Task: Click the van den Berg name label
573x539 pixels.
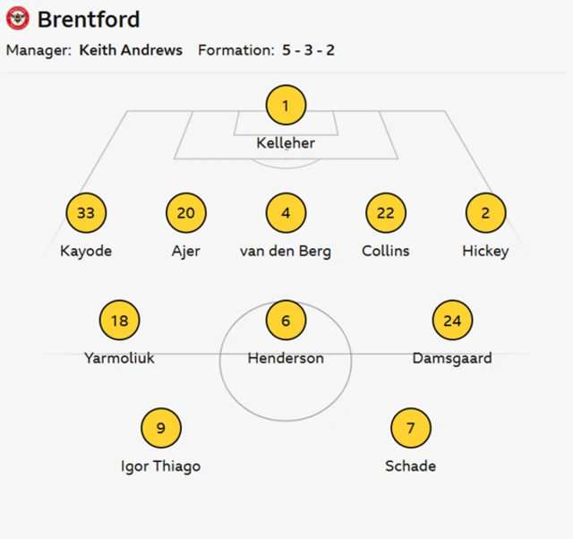Action: click(x=286, y=251)
